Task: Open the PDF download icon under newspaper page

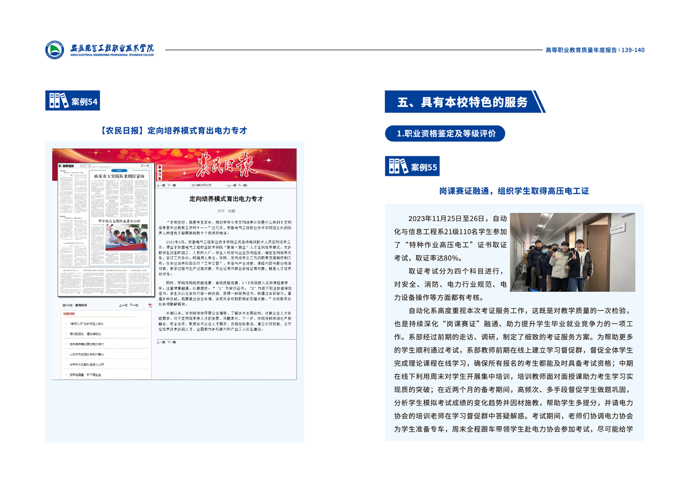Action: pyautogui.click(x=150, y=306)
